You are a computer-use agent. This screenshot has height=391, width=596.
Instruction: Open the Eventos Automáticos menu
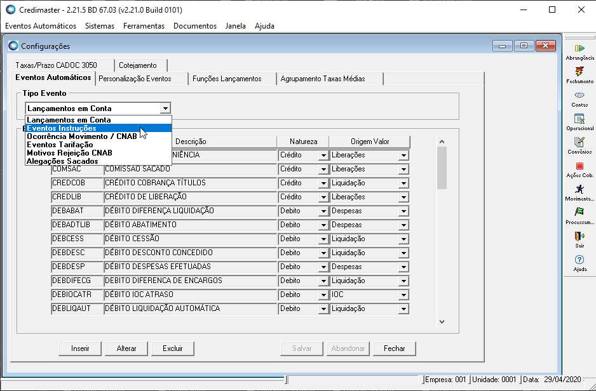41,26
